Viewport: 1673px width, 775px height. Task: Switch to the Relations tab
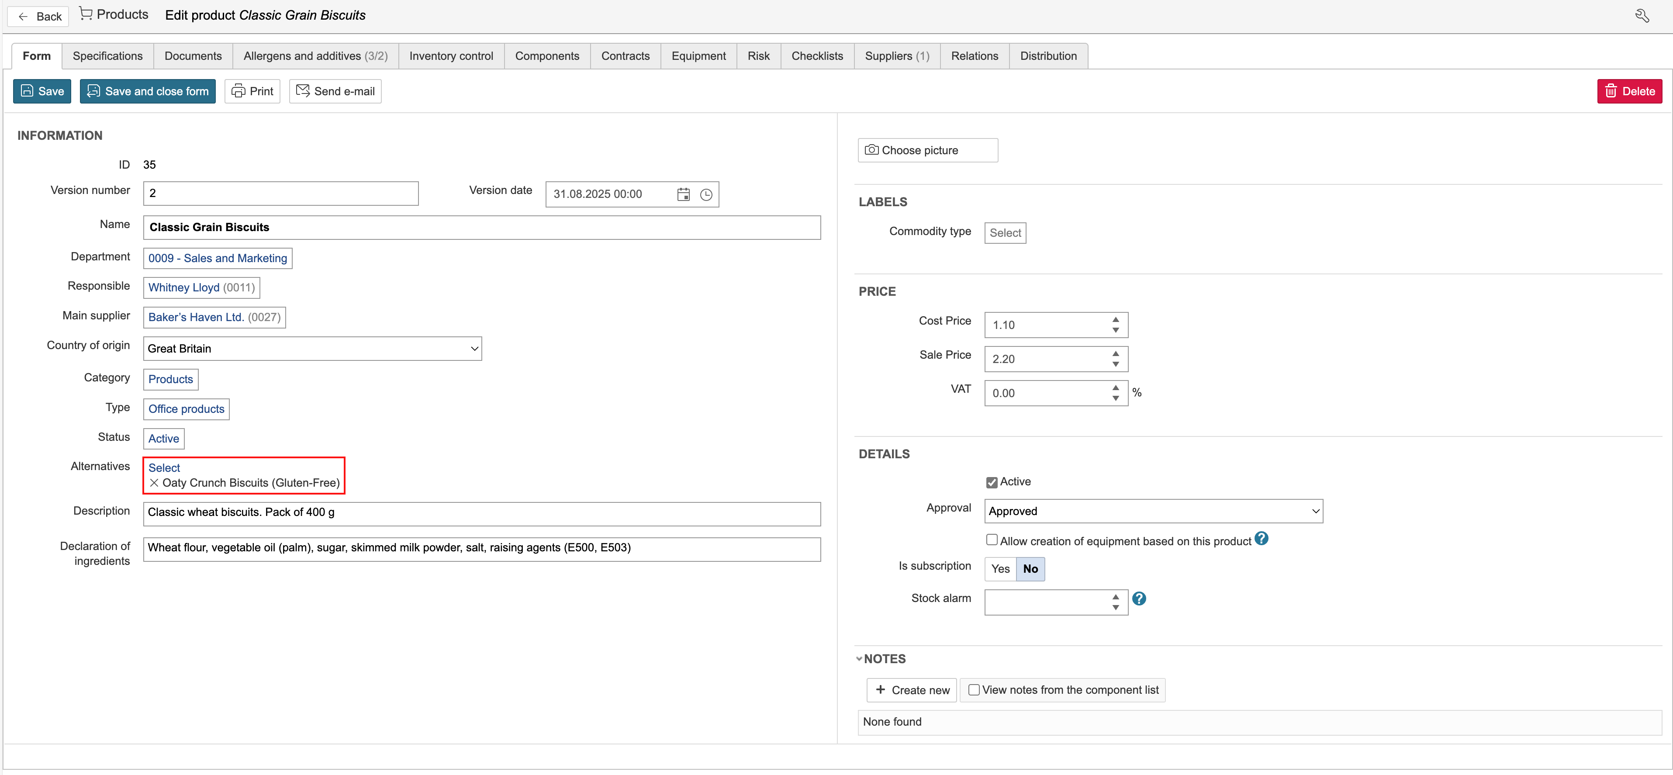point(974,56)
